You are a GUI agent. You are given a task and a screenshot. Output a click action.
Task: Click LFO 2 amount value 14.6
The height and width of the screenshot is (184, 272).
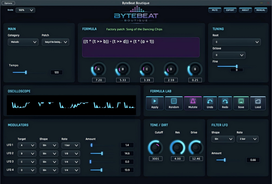point(127,153)
